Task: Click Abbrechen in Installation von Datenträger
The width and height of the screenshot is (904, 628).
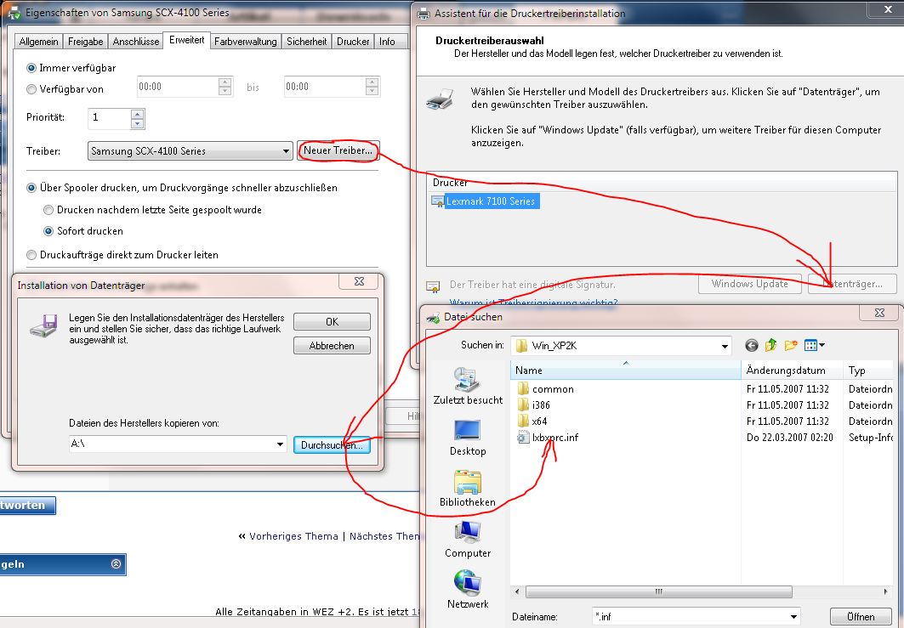Action: [332, 346]
